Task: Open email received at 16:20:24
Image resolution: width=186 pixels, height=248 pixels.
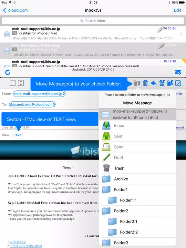Action: 93,34
